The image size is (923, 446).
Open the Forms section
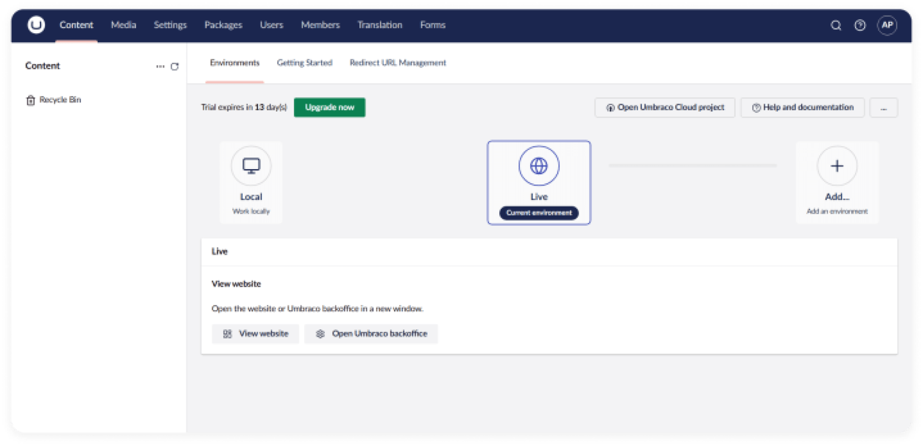click(433, 25)
